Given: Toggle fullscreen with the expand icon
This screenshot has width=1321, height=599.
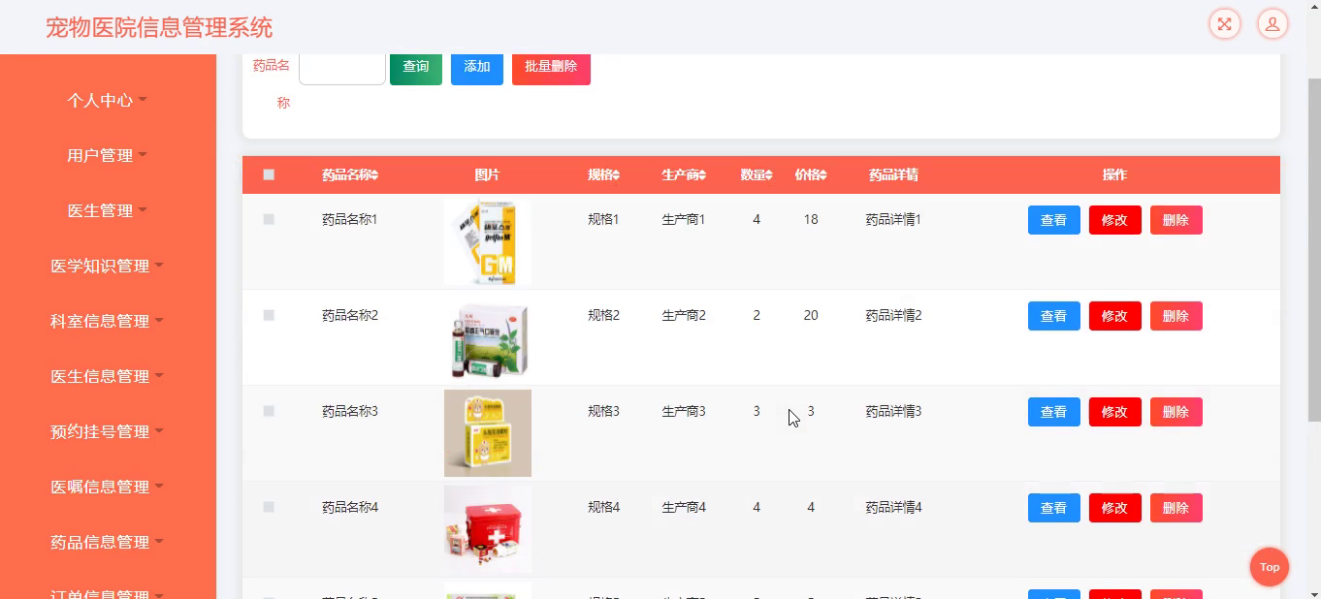Looking at the screenshot, I should [1225, 24].
